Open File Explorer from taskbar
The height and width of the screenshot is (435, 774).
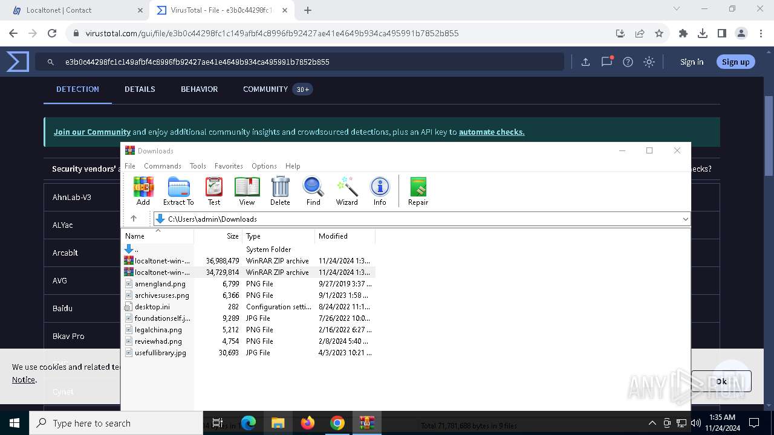pos(278,423)
